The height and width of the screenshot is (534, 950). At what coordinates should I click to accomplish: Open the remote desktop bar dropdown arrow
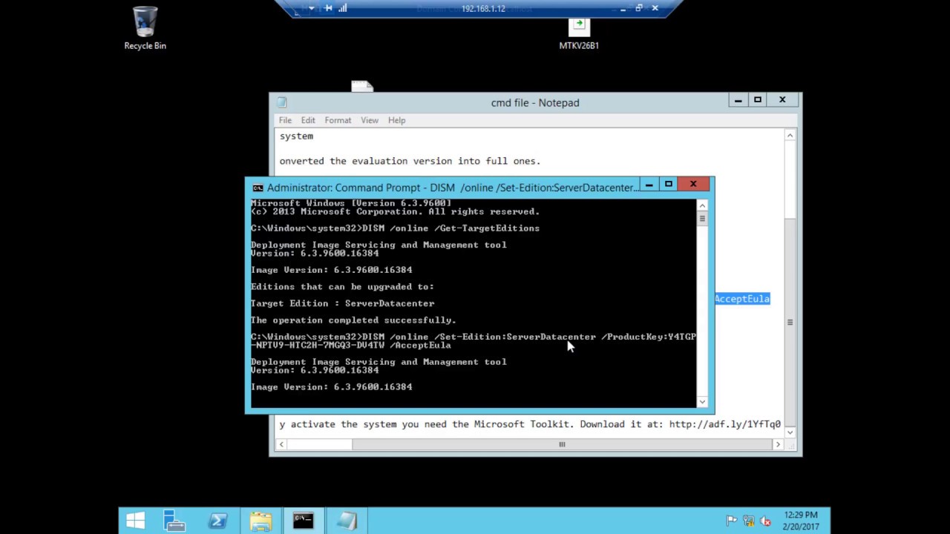point(312,8)
